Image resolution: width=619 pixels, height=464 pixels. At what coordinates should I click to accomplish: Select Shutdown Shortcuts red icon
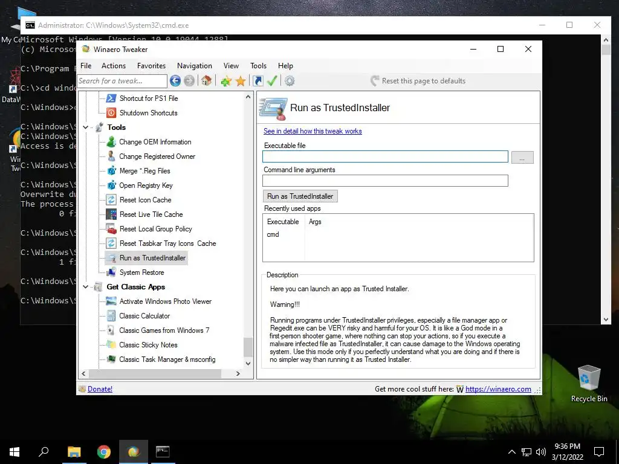click(111, 113)
